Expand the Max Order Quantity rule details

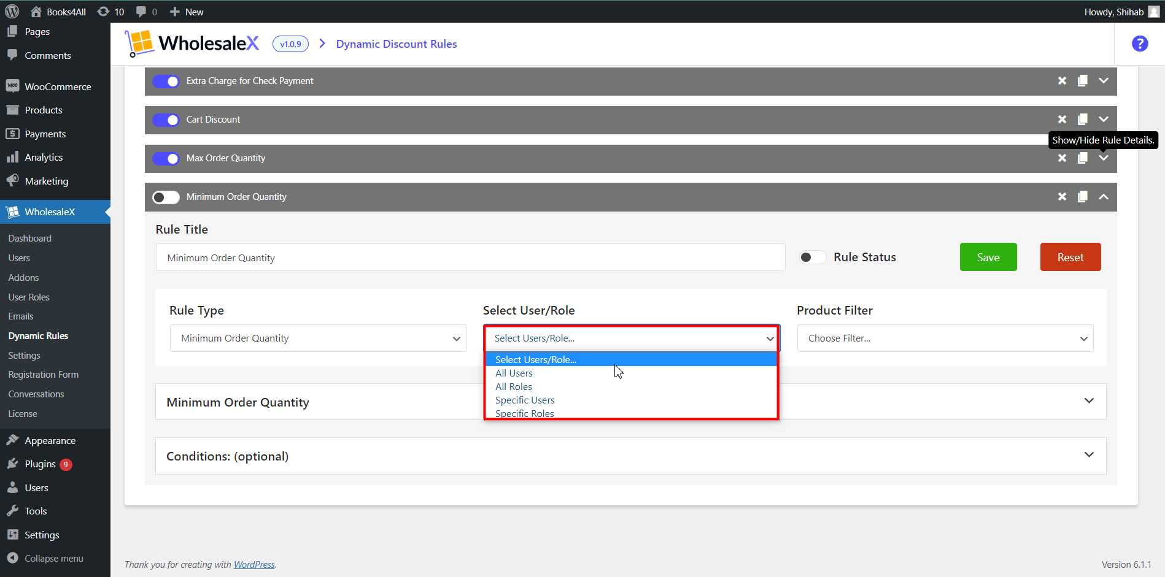[x=1104, y=158]
